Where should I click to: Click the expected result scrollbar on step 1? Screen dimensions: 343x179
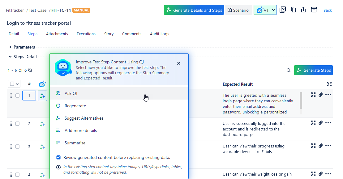pyautogui.click(x=301, y=100)
